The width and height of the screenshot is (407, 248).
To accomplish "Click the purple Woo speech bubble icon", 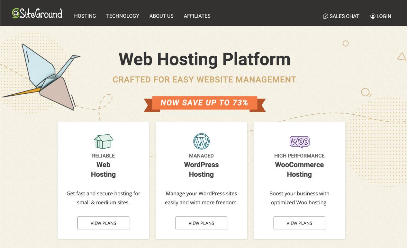I will pos(299,141).
